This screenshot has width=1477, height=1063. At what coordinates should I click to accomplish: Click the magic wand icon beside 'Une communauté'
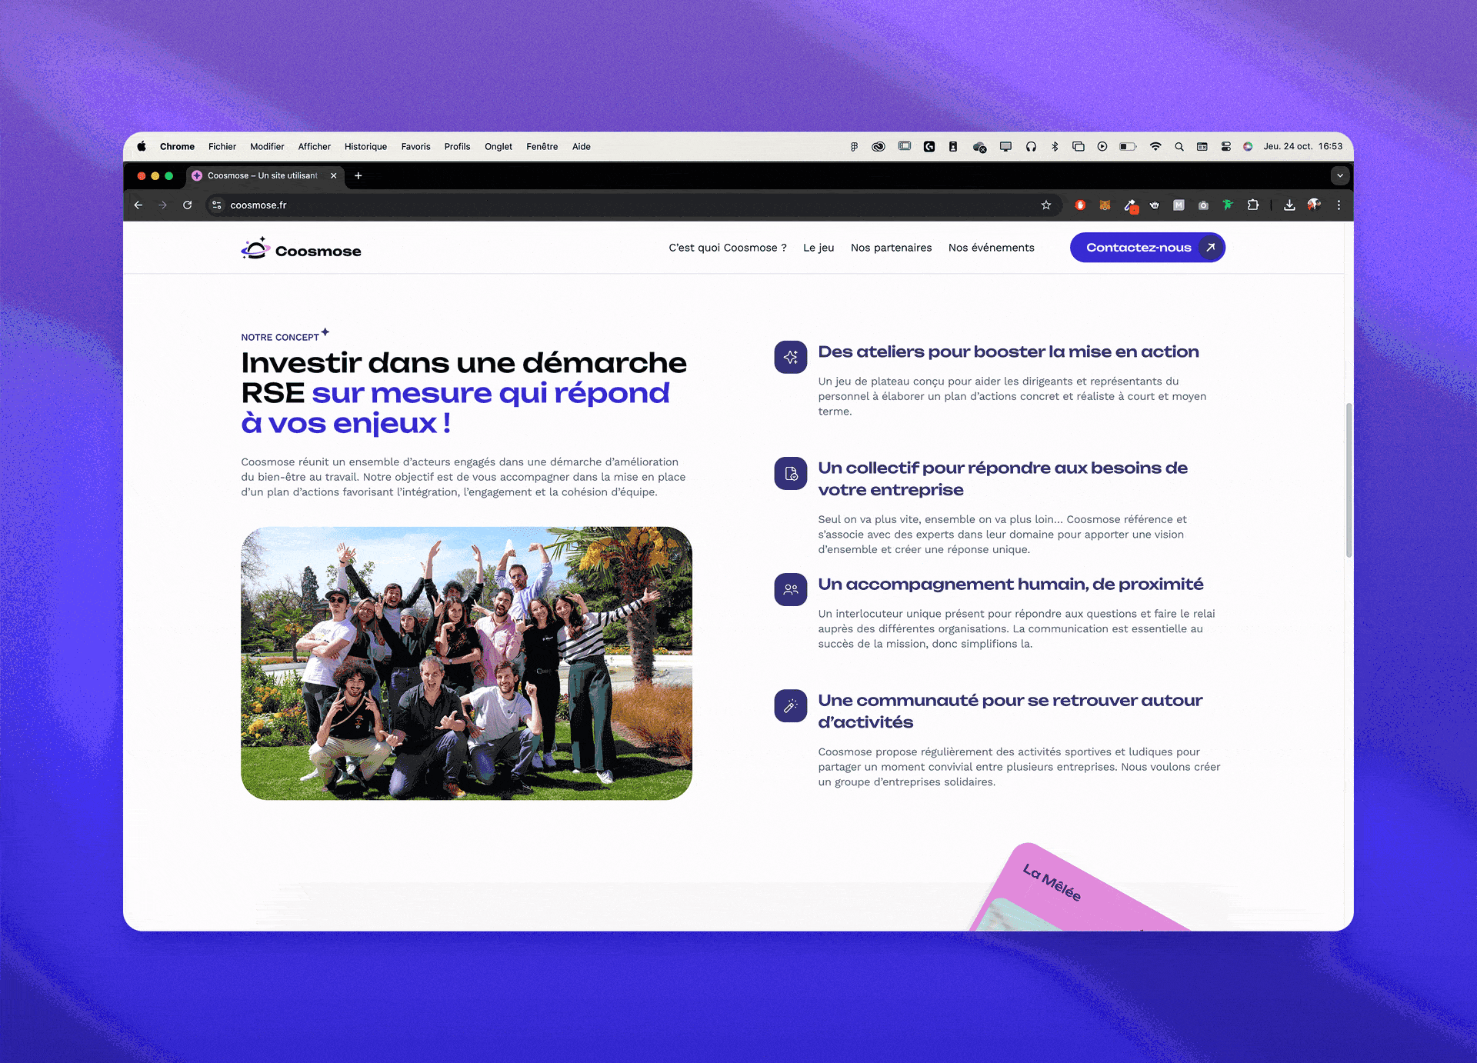791,705
